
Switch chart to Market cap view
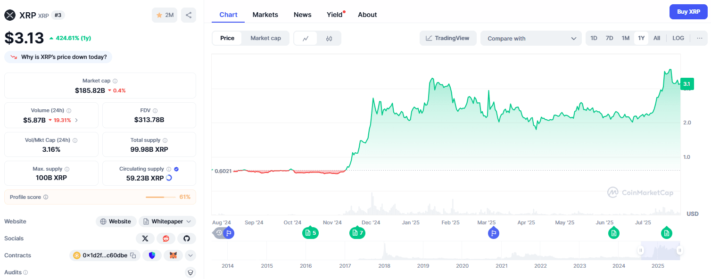click(x=265, y=38)
